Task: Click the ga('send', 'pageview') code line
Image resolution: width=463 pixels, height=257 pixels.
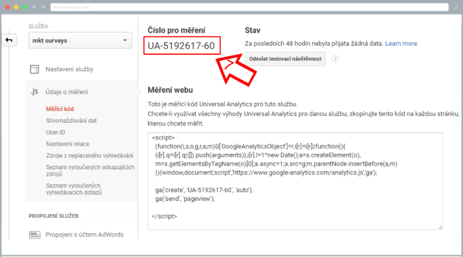Action: pos(185,199)
